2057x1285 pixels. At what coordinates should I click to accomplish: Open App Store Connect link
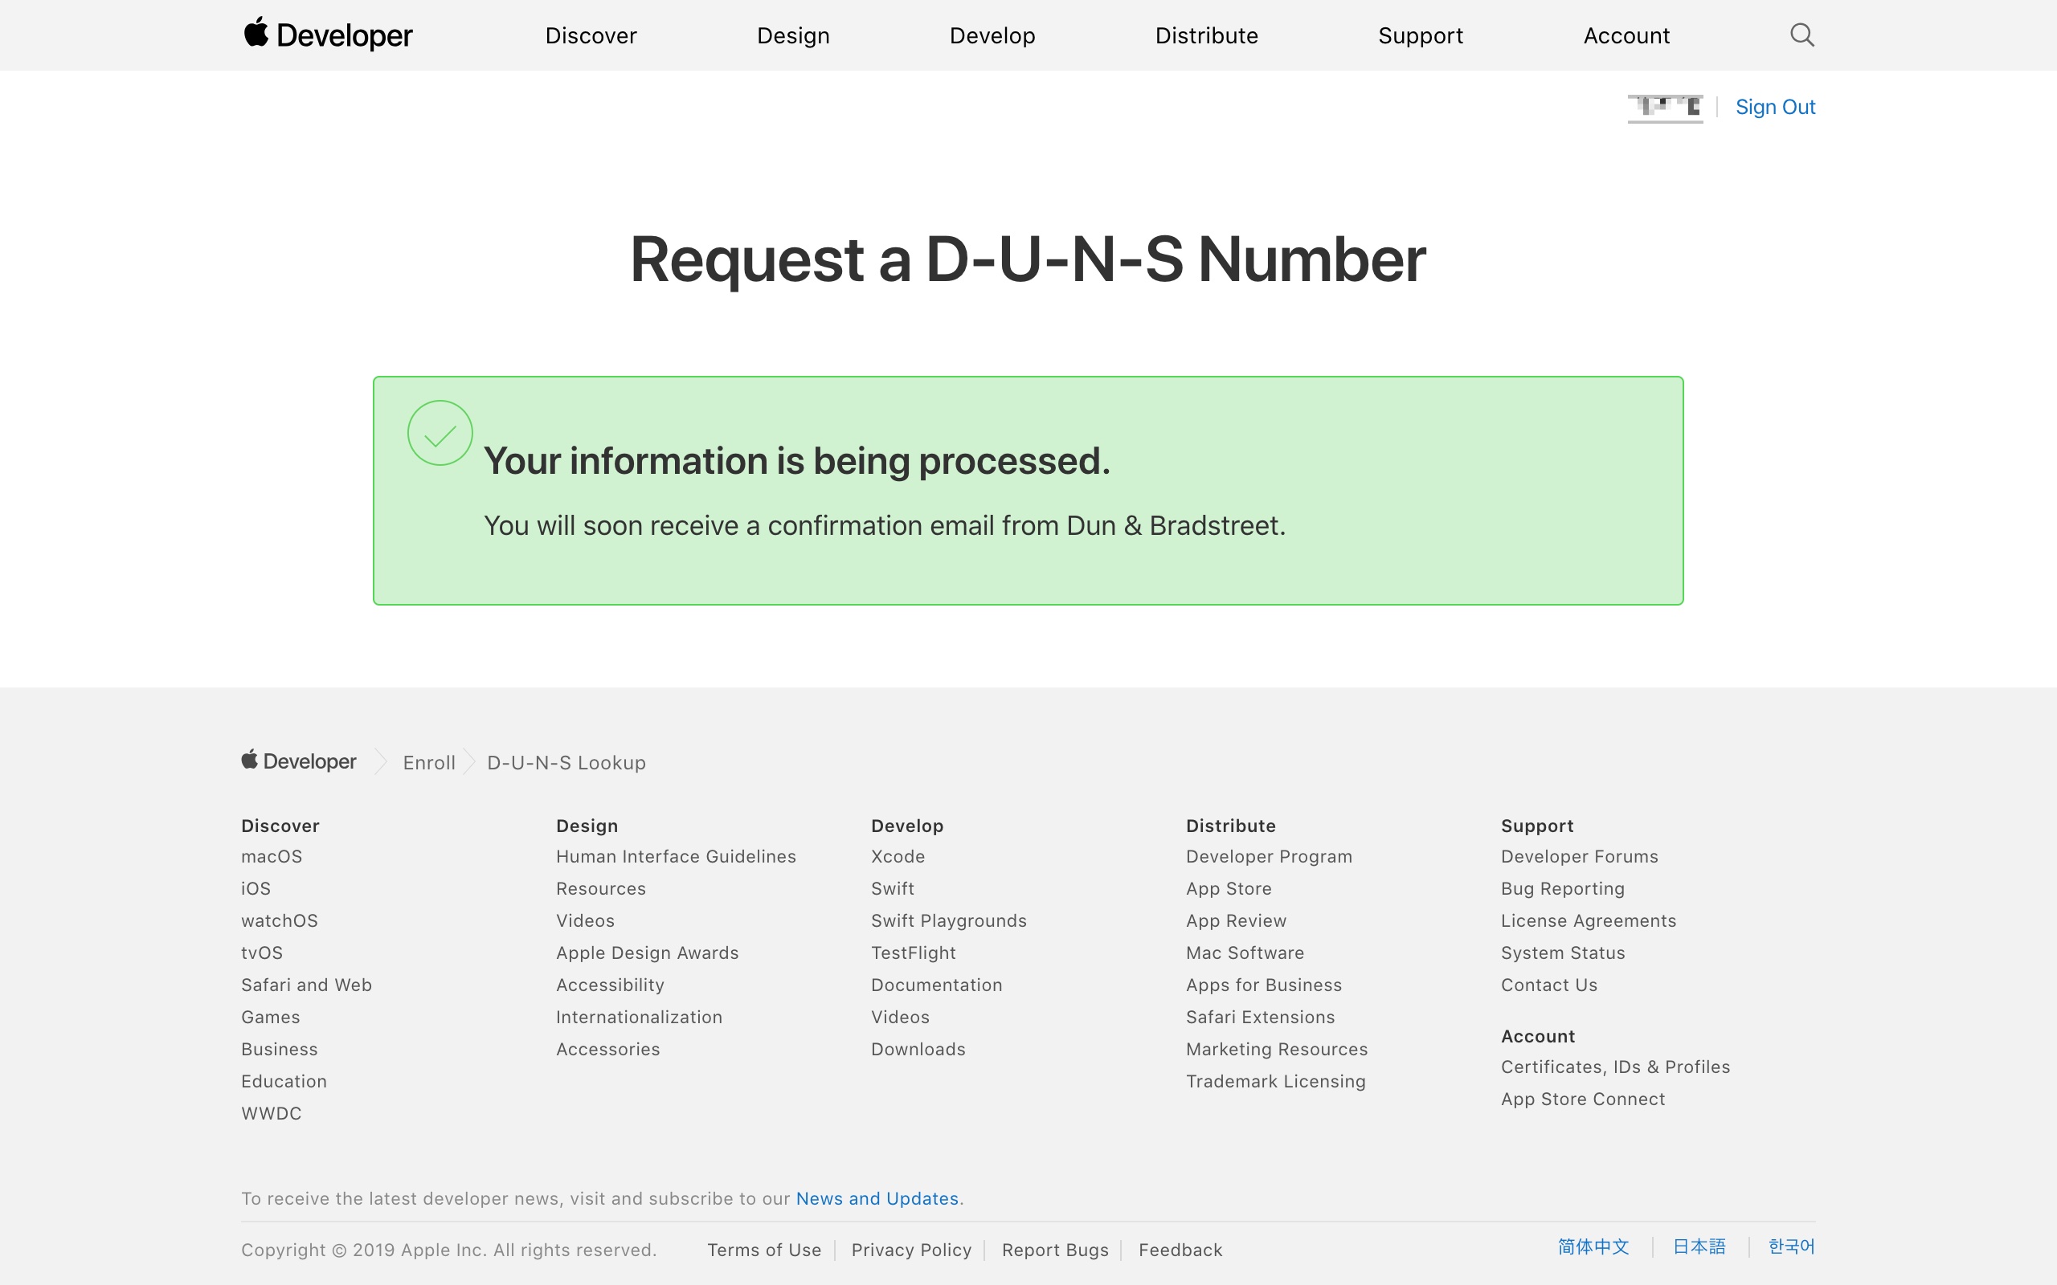click(x=1583, y=1099)
